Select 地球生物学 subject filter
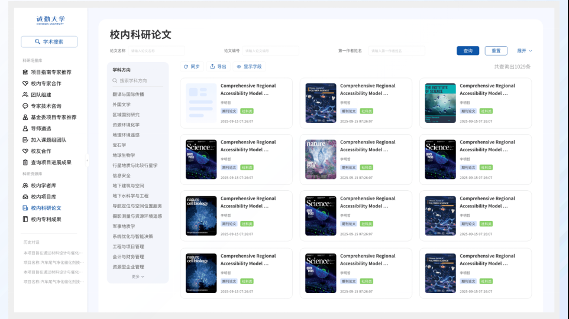The width and height of the screenshot is (569, 319). tap(124, 155)
